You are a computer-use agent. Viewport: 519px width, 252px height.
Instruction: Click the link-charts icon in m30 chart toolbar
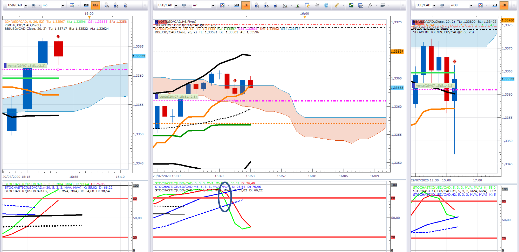(x=442, y=5)
